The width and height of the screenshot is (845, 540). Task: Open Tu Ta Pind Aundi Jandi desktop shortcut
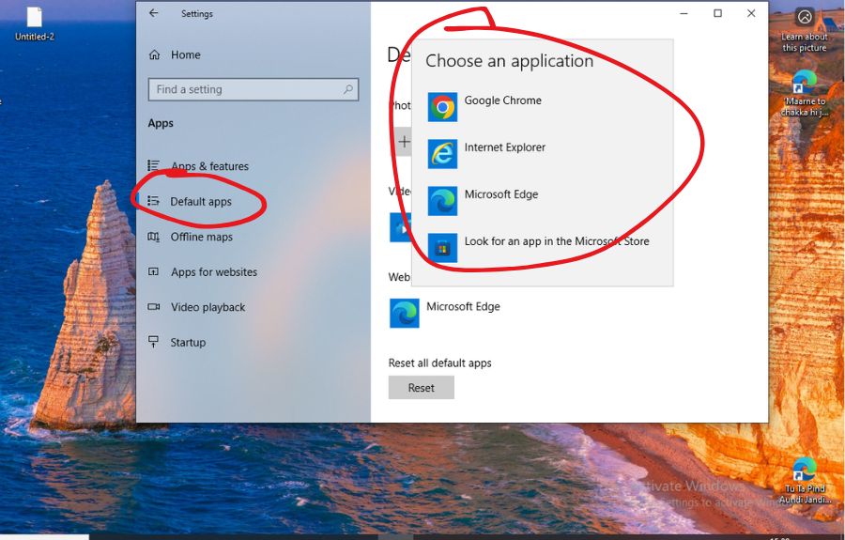click(805, 481)
